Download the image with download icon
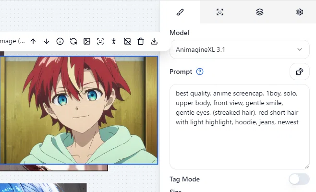316x192 pixels. tap(154, 41)
